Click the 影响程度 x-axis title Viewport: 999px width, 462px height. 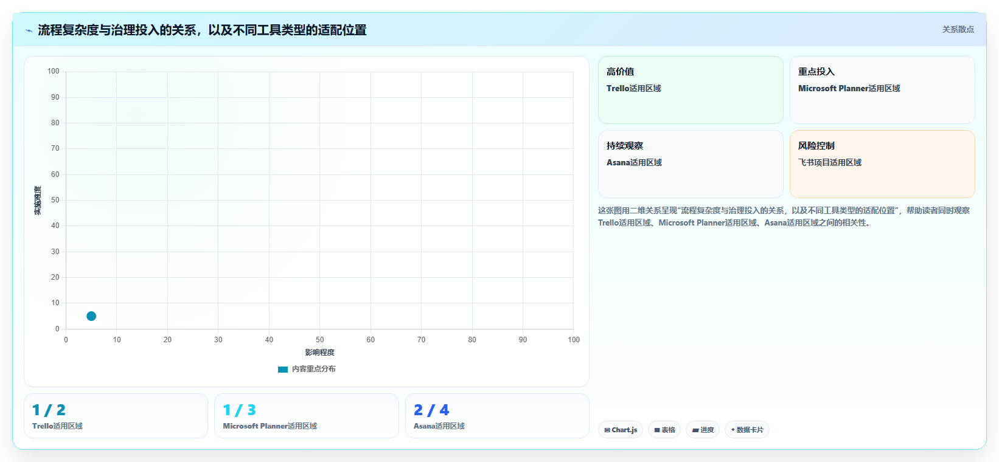click(320, 353)
